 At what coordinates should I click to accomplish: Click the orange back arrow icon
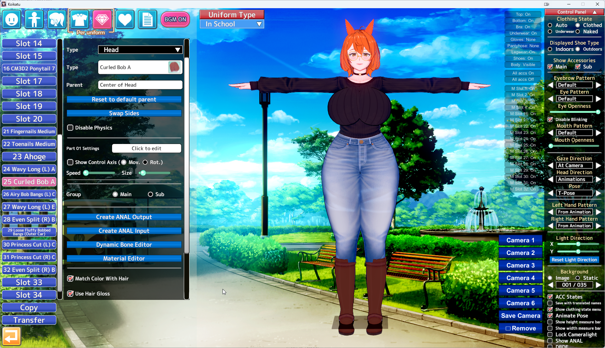pos(11,336)
